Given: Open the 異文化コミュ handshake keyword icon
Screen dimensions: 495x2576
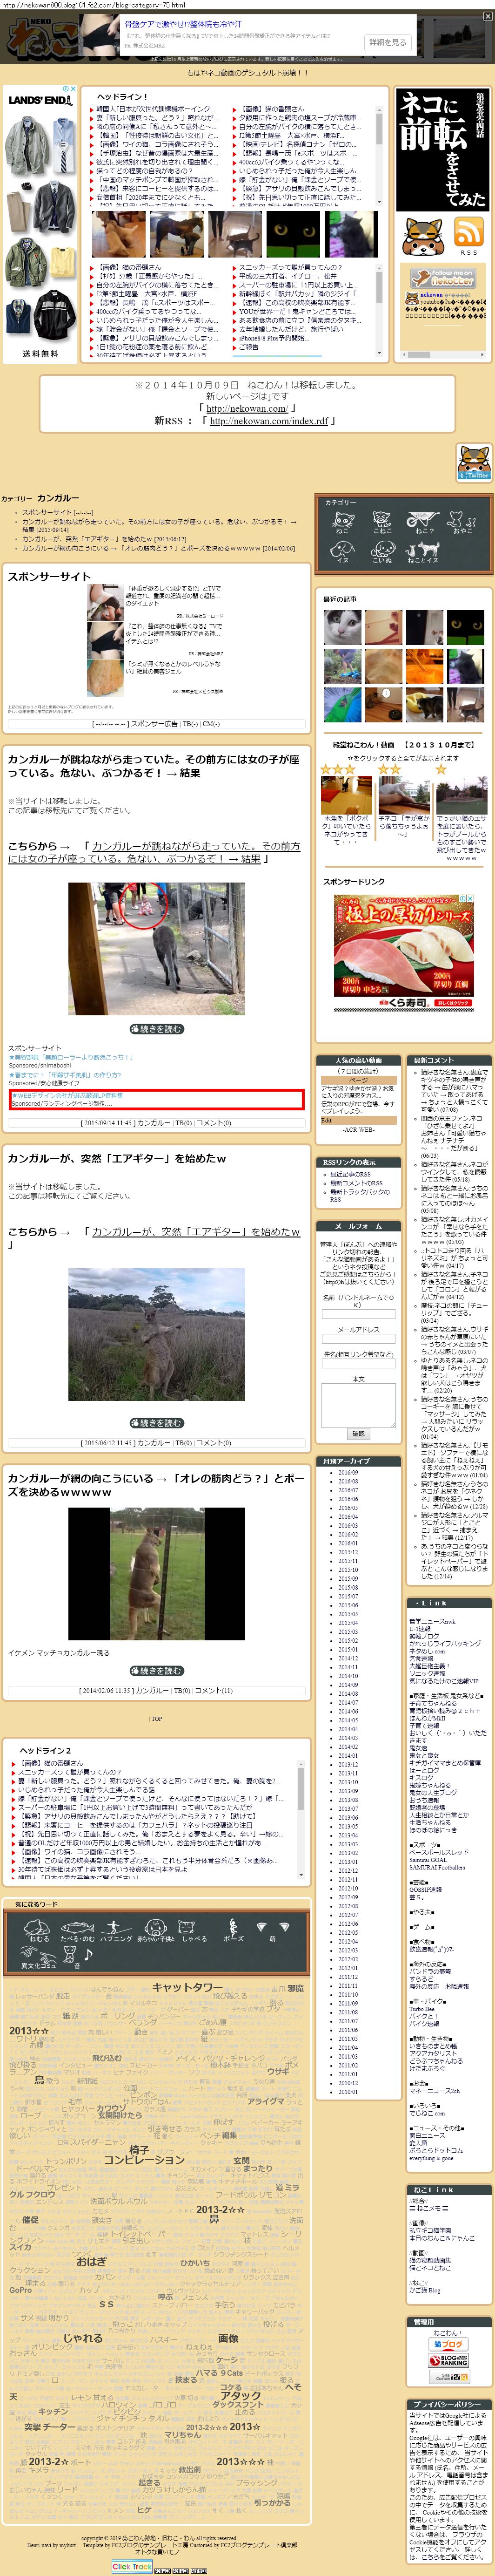Looking at the screenshot, I should pyautogui.click(x=39, y=1958).
